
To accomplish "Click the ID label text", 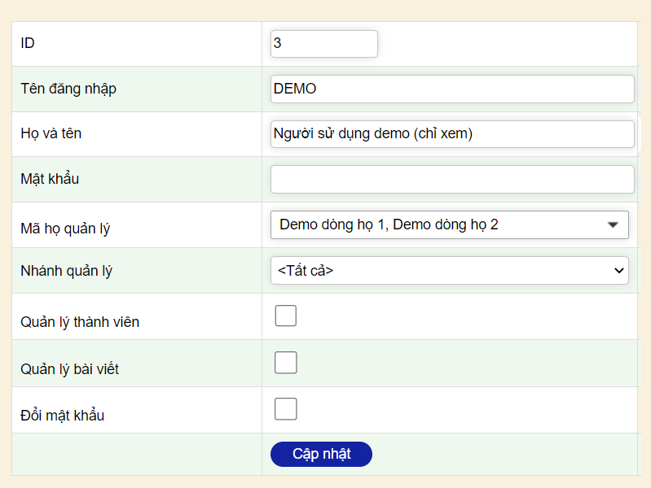I will coord(28,43).
